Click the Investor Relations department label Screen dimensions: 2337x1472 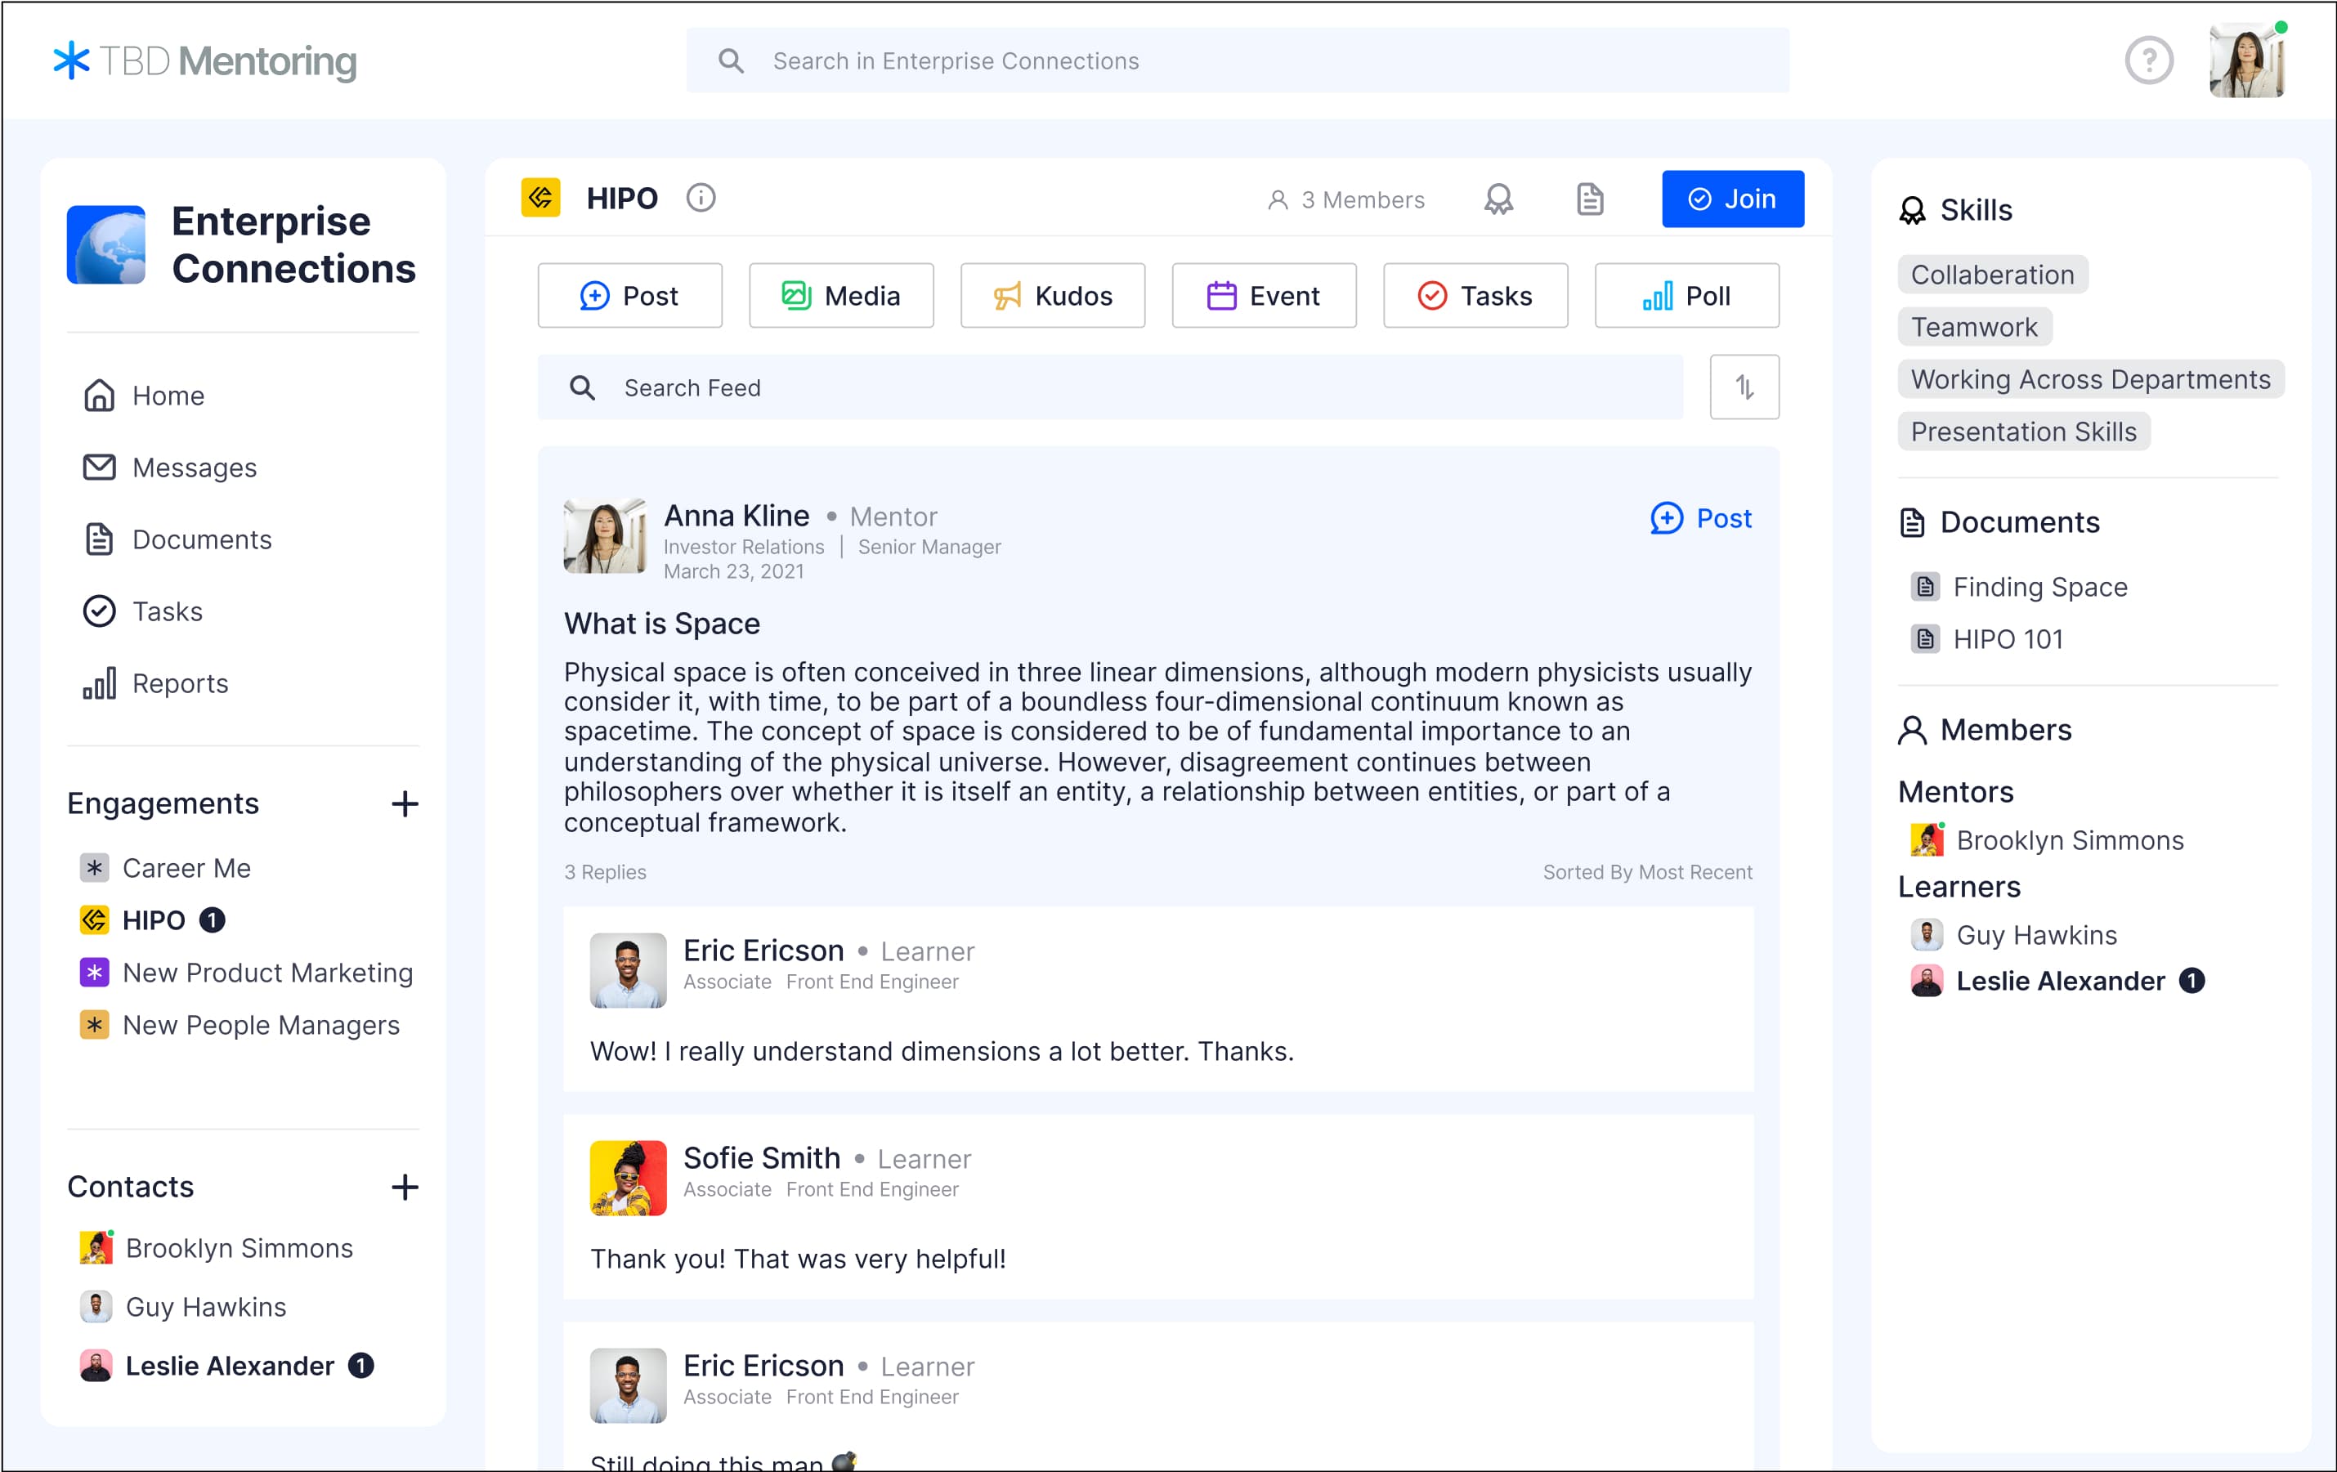tap(745, 548)
